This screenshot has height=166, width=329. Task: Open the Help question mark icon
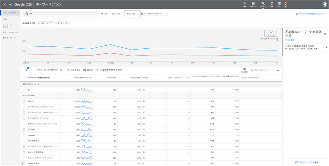279,4
